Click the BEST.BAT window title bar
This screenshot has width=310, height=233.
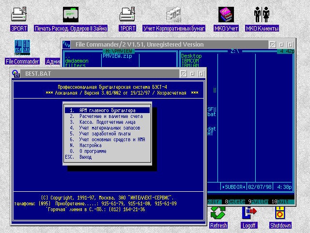click(x=99, y=74)
